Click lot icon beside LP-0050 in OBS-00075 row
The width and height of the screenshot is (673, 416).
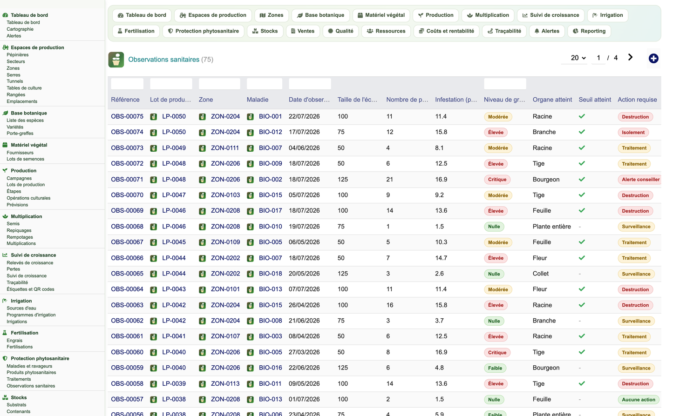154,117
